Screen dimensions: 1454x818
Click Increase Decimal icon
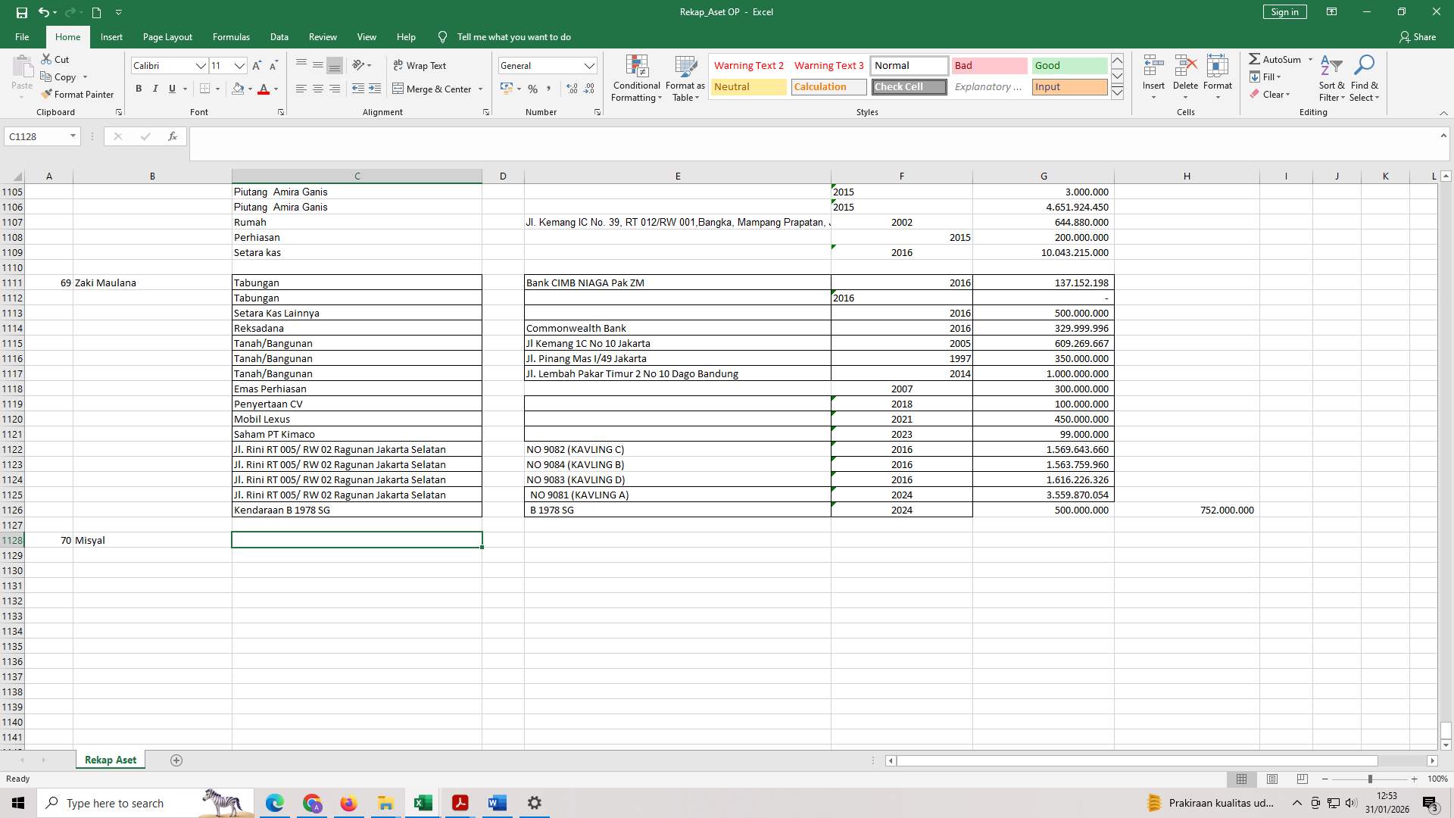point(572,89)
